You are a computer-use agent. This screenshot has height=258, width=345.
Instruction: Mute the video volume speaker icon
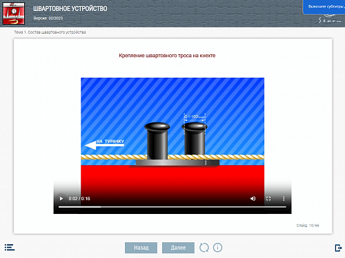(253, 199)
